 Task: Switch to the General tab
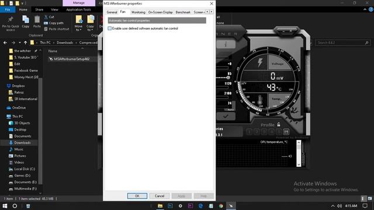coord(112,12)
